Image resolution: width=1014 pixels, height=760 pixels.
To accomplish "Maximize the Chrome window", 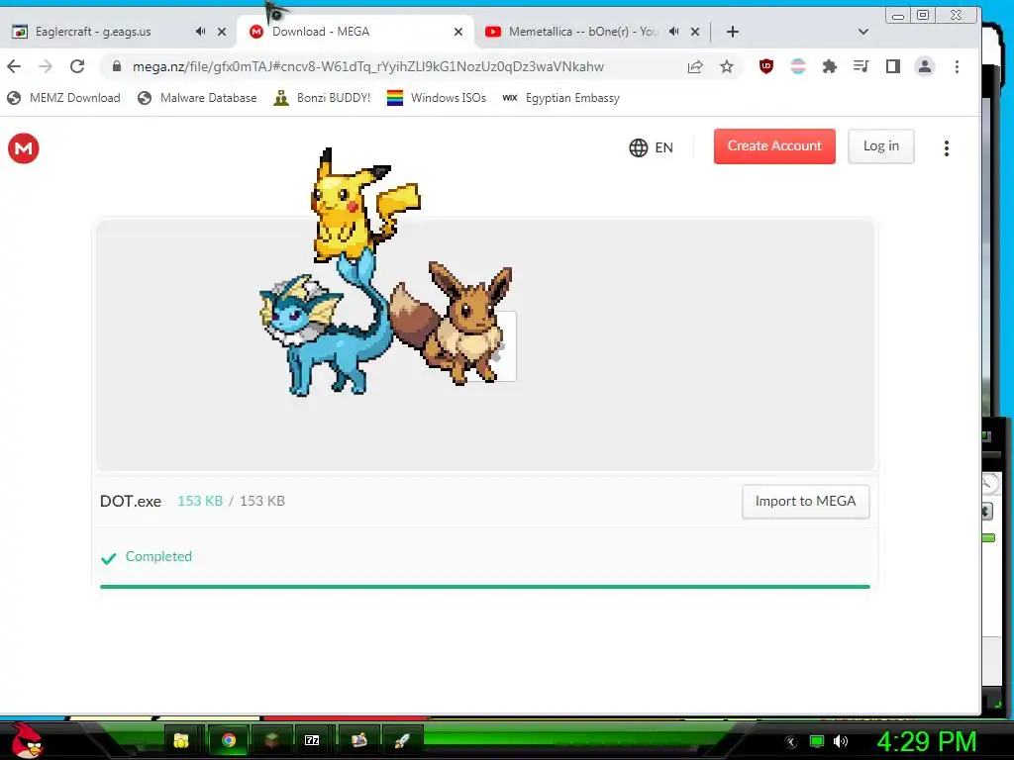I will click(x=924, y=15).
